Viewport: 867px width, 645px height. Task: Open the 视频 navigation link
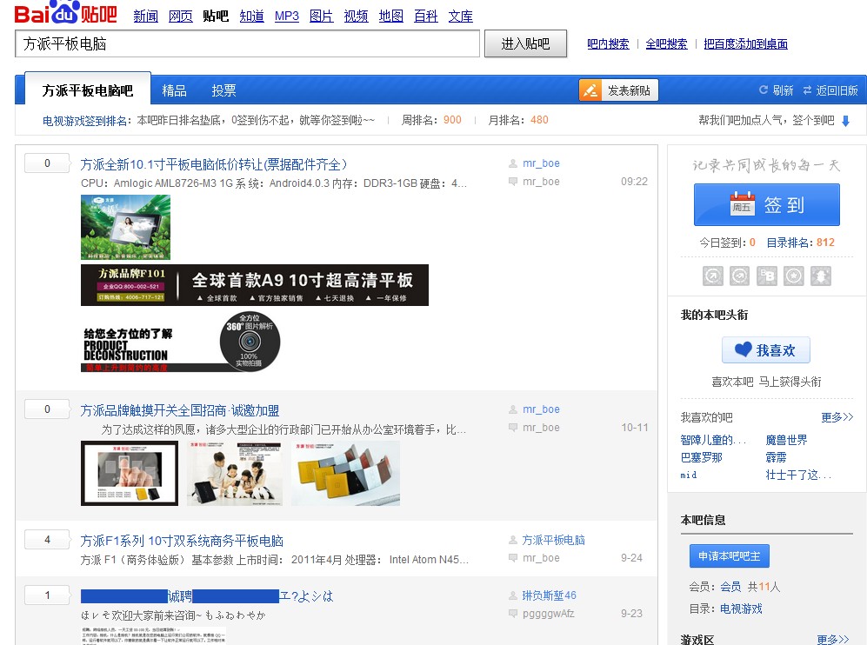[356, 16]
